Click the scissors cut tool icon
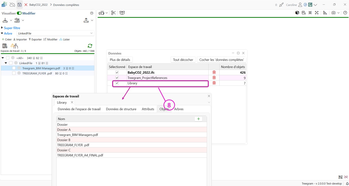 [113, 13]
